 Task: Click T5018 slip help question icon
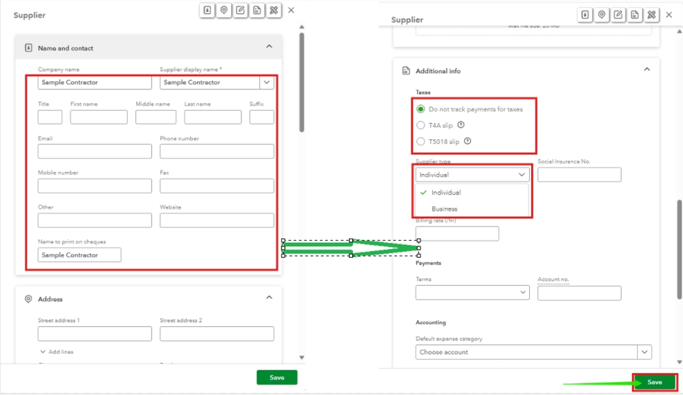click(x=468, y=141)
